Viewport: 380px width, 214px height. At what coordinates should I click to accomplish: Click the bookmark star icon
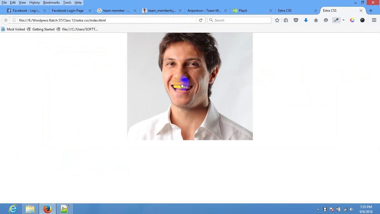pos(277,20)
